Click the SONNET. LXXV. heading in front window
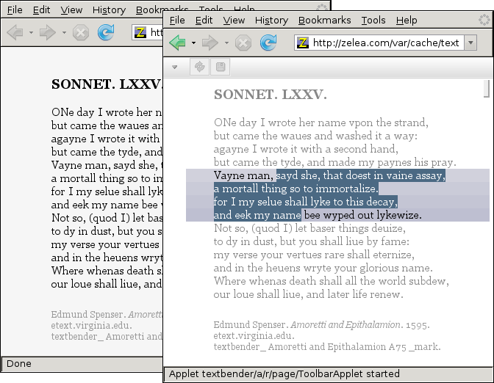 [x=271, y=95]
